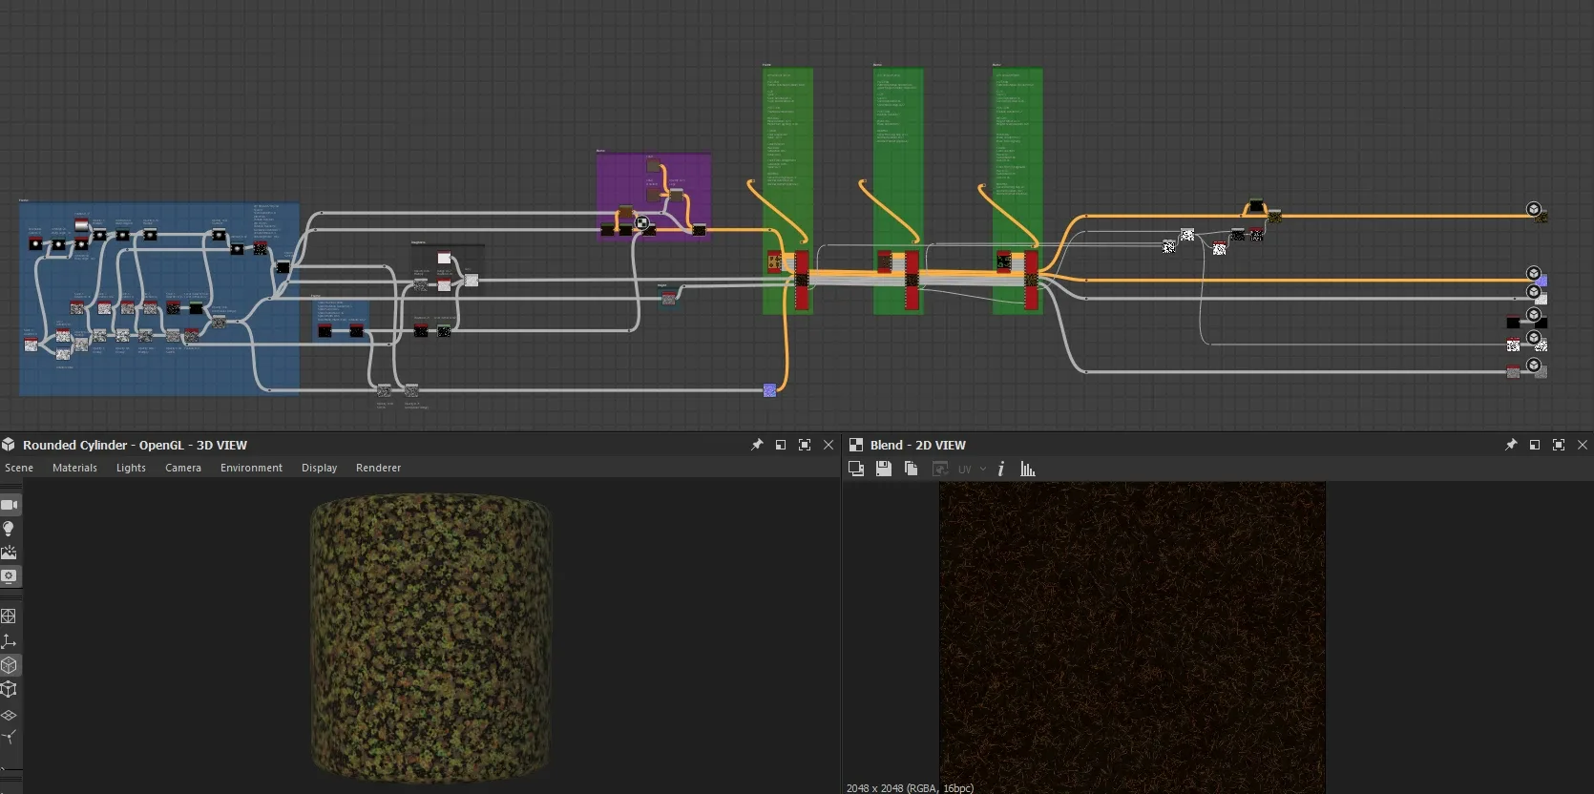
Task: Click the environment image icon in 3D view sidebar
Action: (9, 553)
